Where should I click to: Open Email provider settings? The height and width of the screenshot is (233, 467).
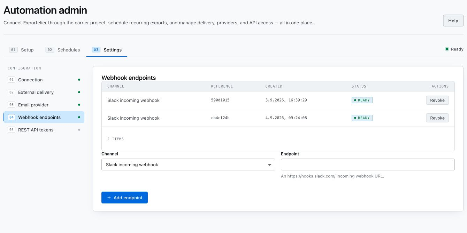[x=44, y=105]
